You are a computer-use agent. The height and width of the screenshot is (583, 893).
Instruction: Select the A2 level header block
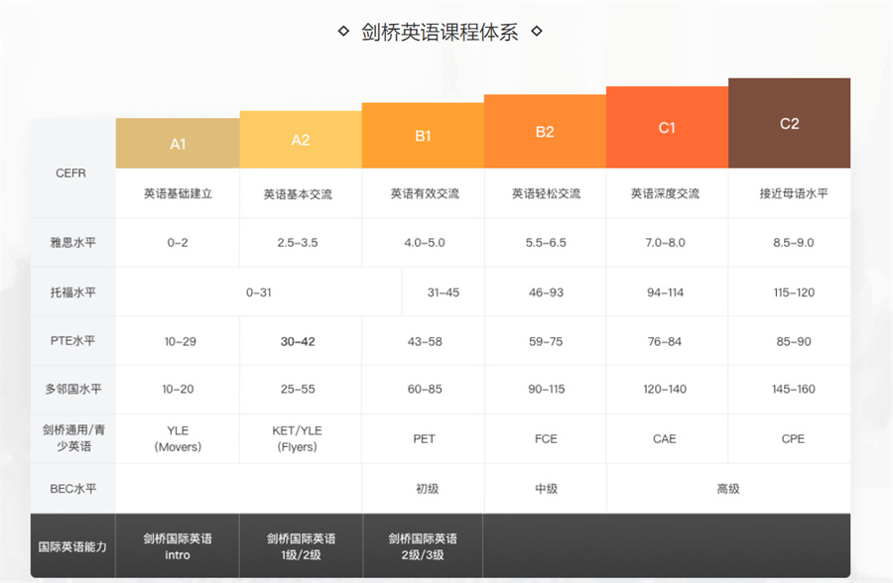(301, 140)
